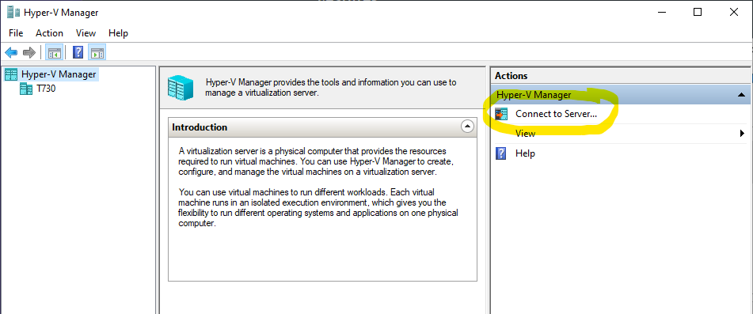Image resolution: width=753 pixels, height=314 pixels.
Task: Select Hyper-V Manager node in tree
Action: tap(59, 74)
